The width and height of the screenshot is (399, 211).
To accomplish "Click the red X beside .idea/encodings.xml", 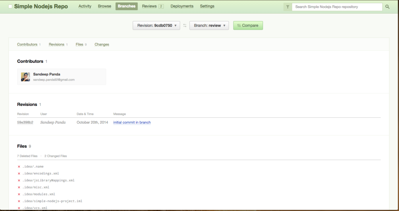I will coord(19,174).
